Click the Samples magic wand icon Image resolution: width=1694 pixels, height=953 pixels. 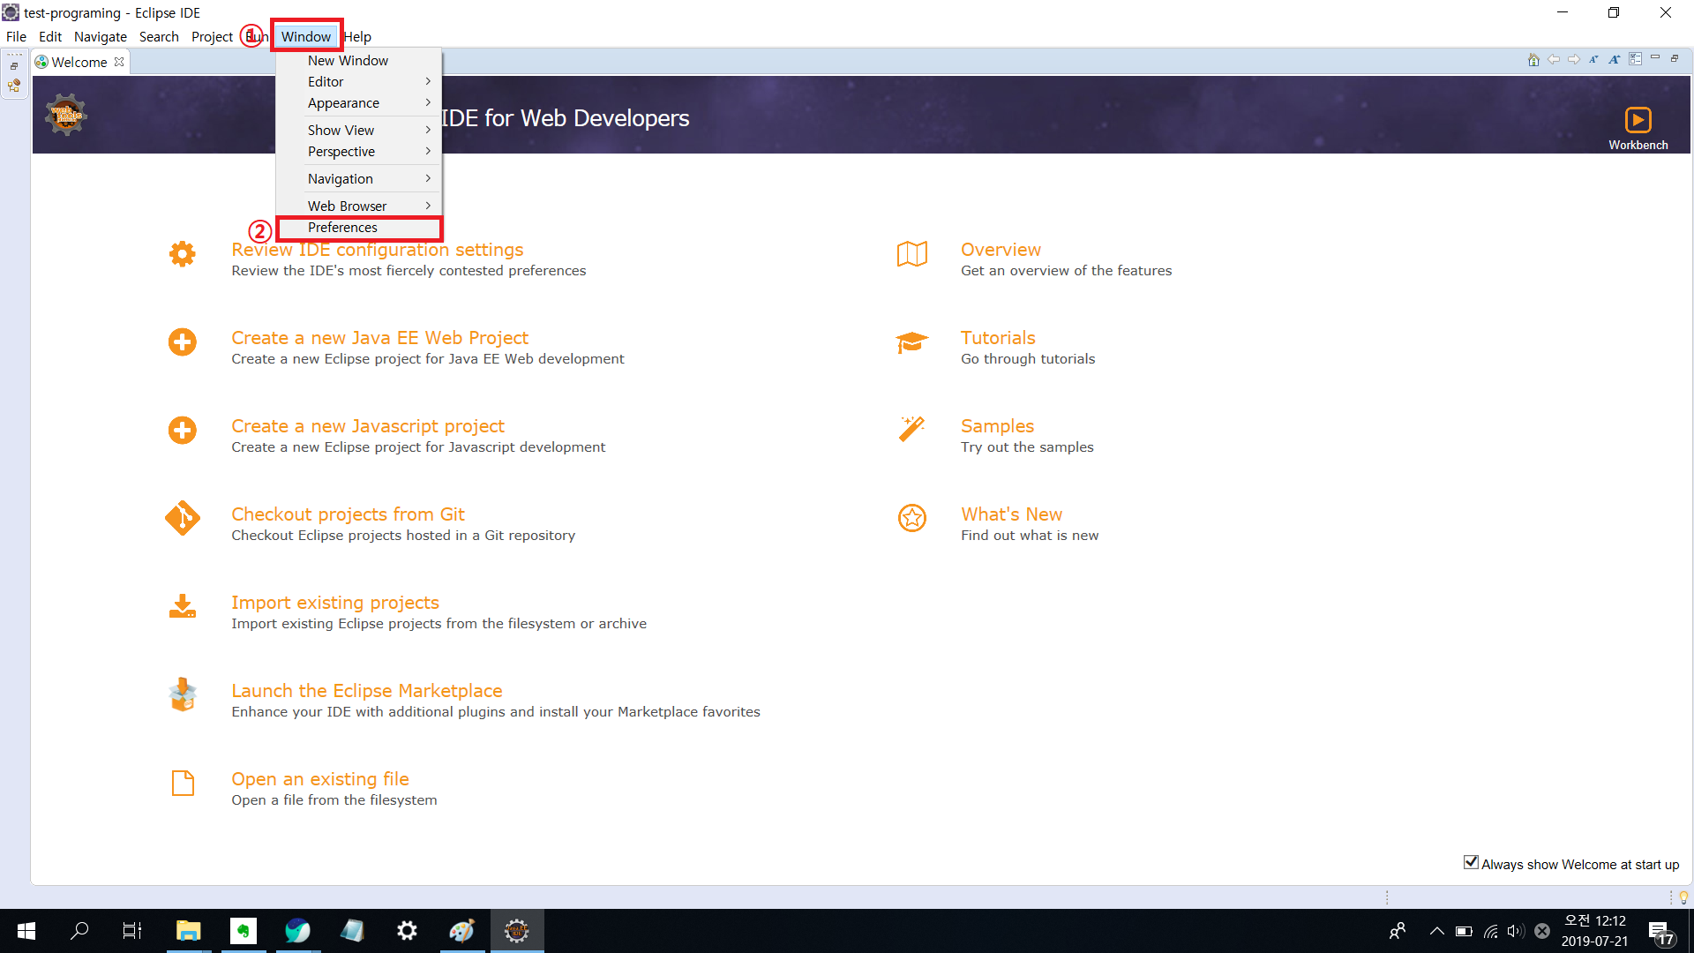[912, 429]
